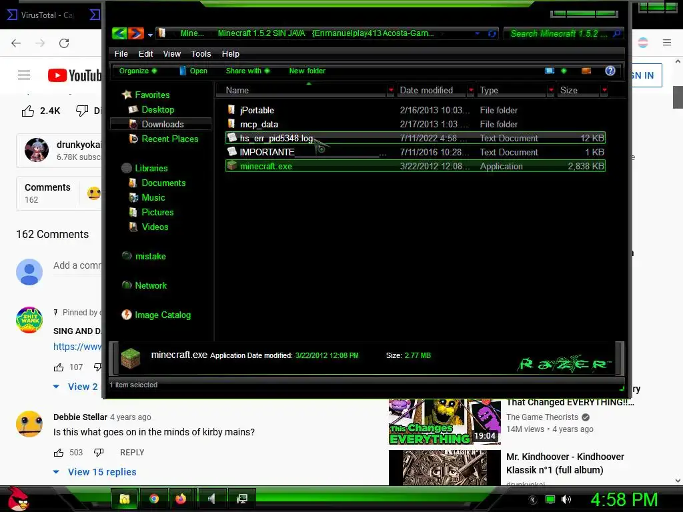Open Chrome from the taskbar

coord(154,499)
